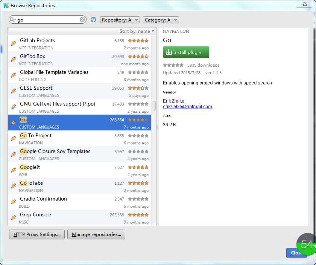Viewport: 316px width, 265px height.
Task: Select the Go To Project plugin
Action: [79, 138]
